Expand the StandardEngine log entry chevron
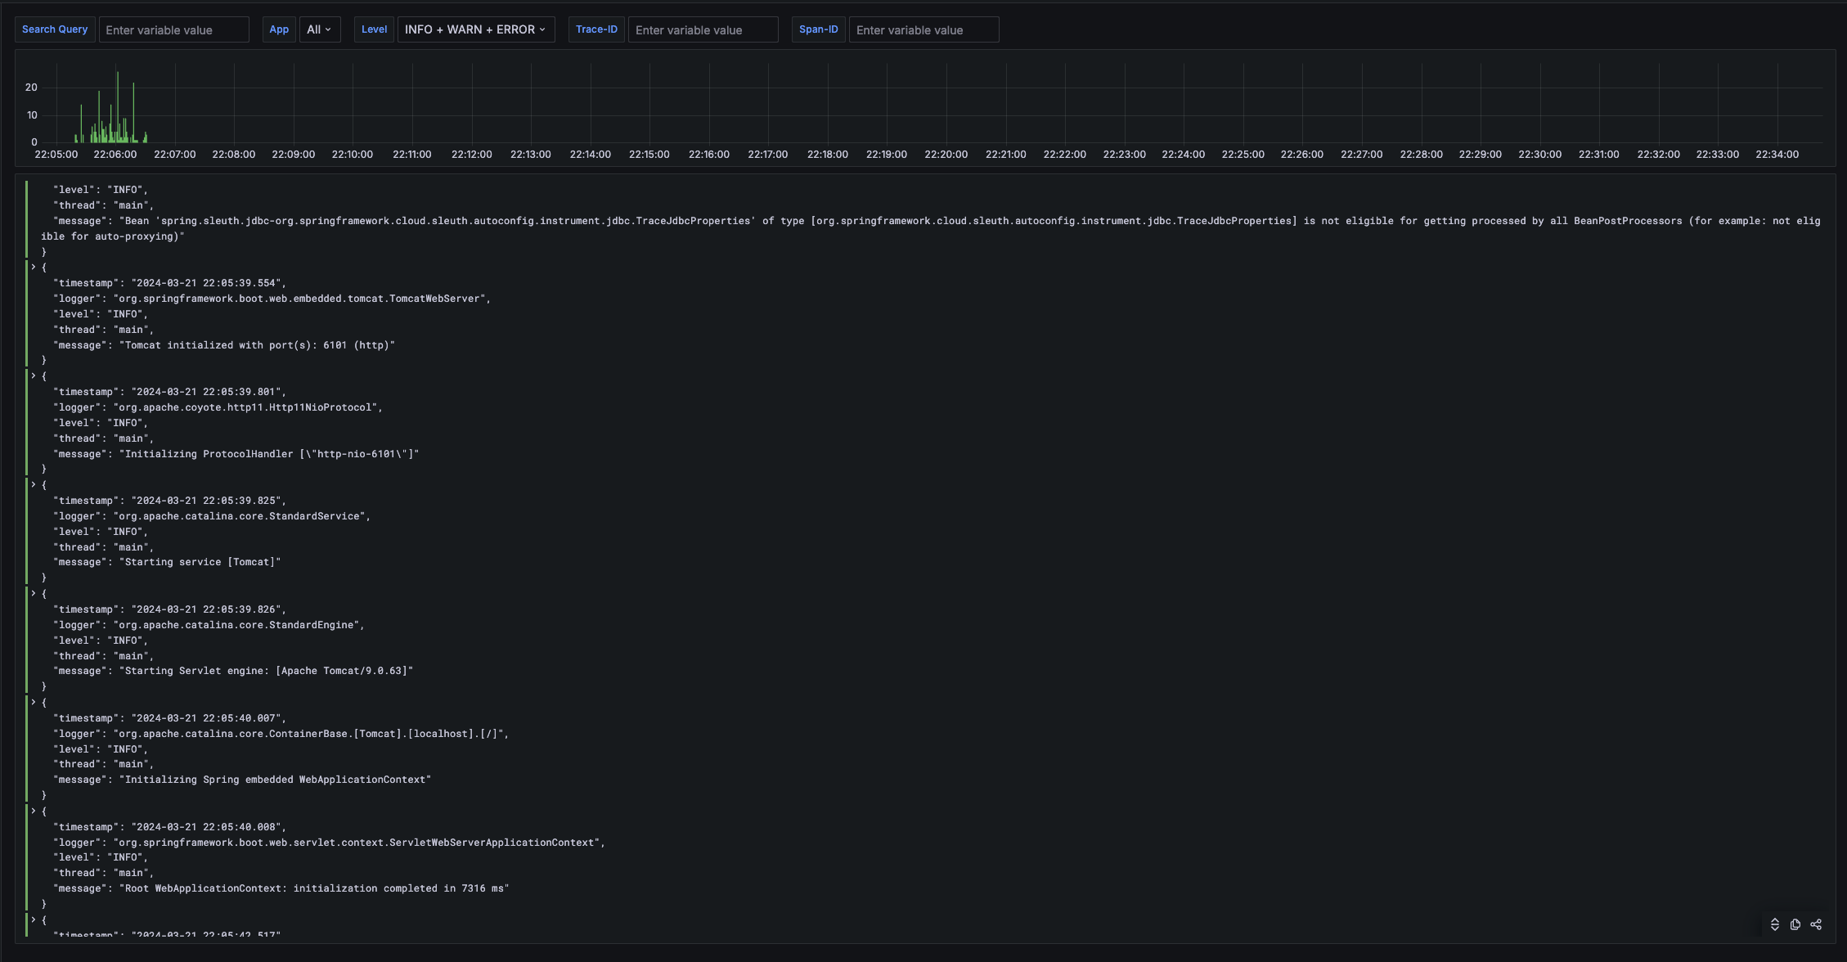This screenshot has height=962, width=1847. tap(34, 593)
